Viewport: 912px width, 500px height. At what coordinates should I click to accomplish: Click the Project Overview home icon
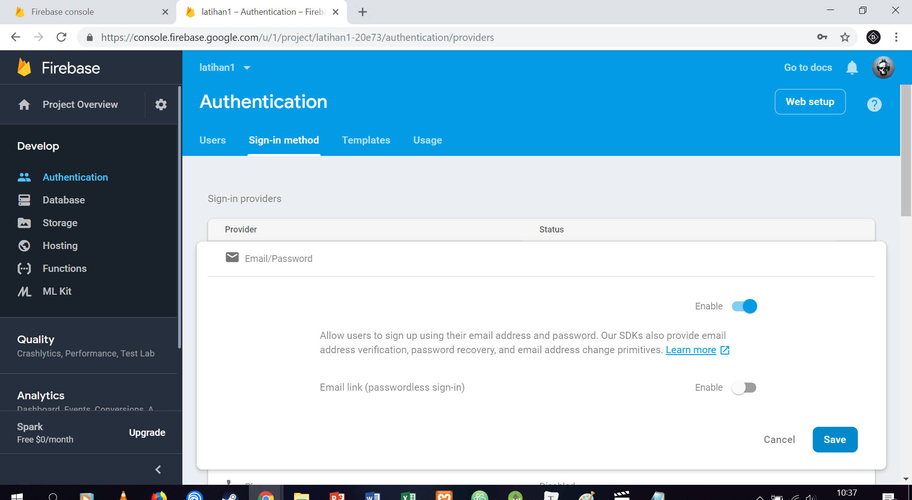(24, 105)
